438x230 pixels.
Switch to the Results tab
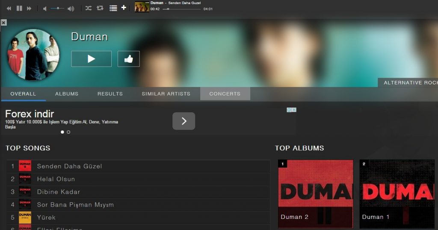pyautogui.click(x=110, y=94)
